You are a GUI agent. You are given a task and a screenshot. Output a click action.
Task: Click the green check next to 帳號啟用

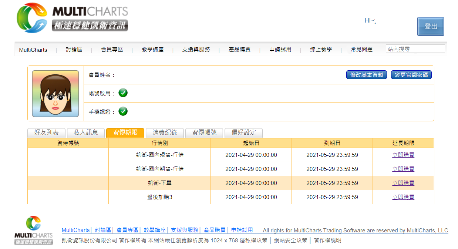coord(123,93)
